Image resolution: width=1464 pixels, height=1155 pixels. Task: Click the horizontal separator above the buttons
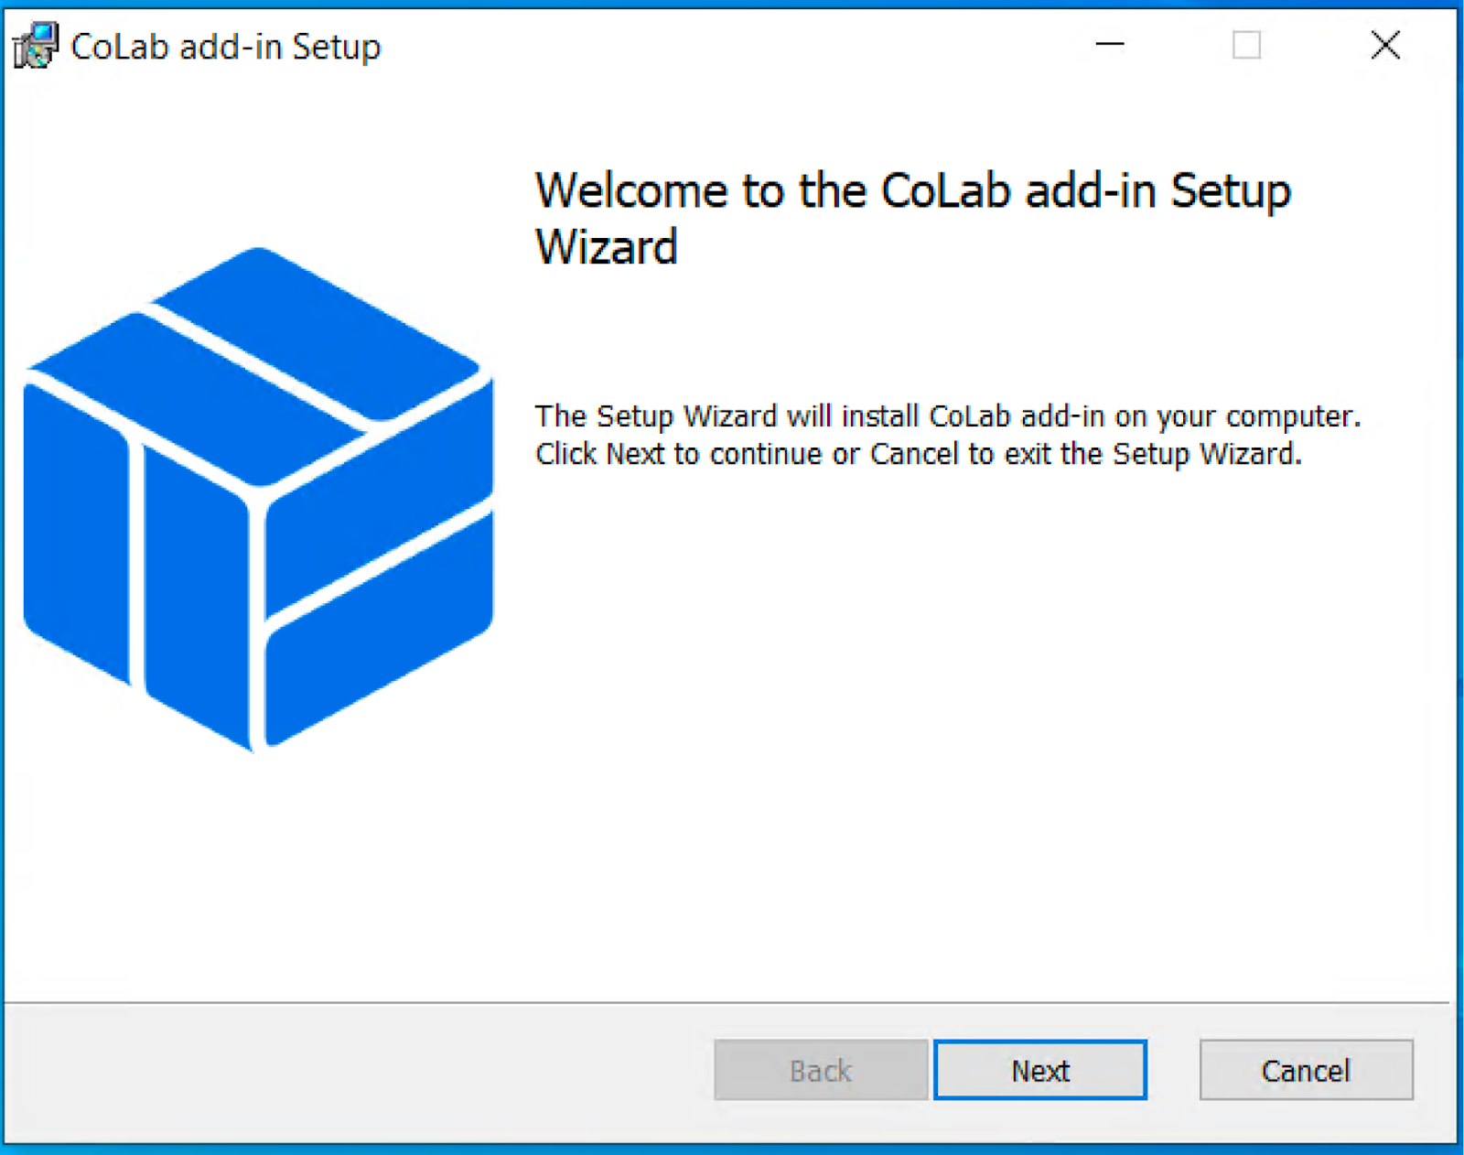(727, 1003)
